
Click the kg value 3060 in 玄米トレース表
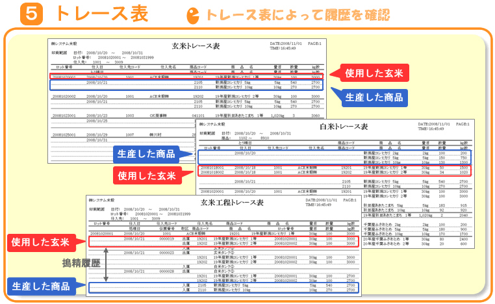point(315,116)
